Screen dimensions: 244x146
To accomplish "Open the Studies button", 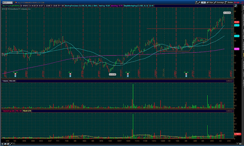I will tap(229, 2).
